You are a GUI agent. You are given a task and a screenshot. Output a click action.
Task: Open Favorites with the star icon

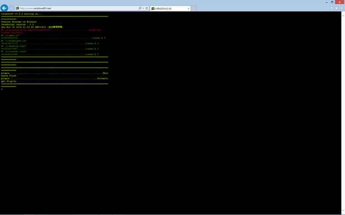click(337, 8)
